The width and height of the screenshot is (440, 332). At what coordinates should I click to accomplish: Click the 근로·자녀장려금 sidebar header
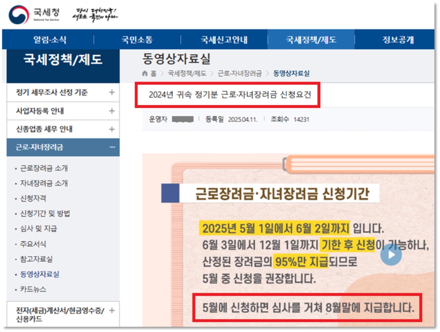point(63,147)
